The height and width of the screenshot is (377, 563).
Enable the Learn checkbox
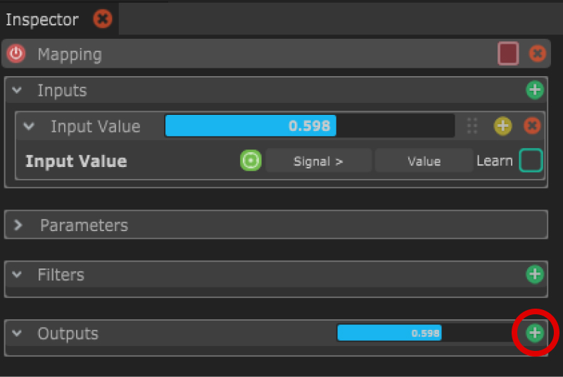(531, 161)
